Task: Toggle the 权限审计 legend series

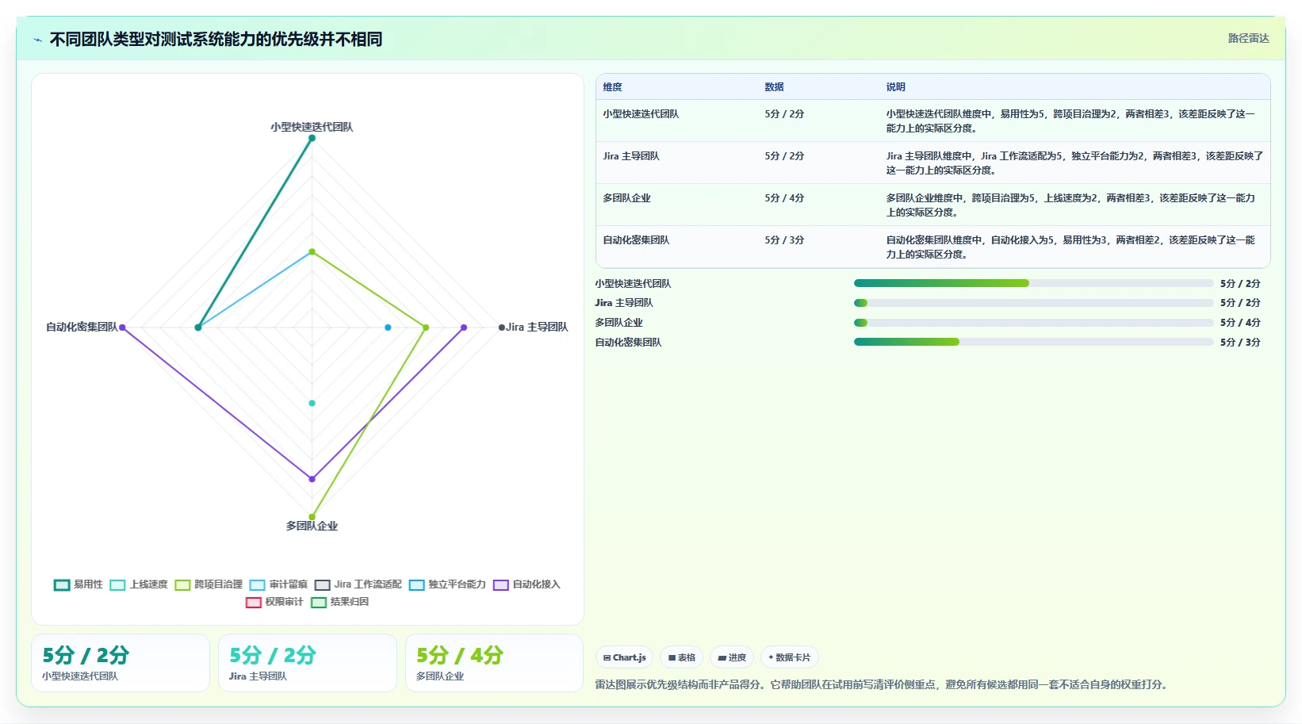Action: tap(274, 602)
